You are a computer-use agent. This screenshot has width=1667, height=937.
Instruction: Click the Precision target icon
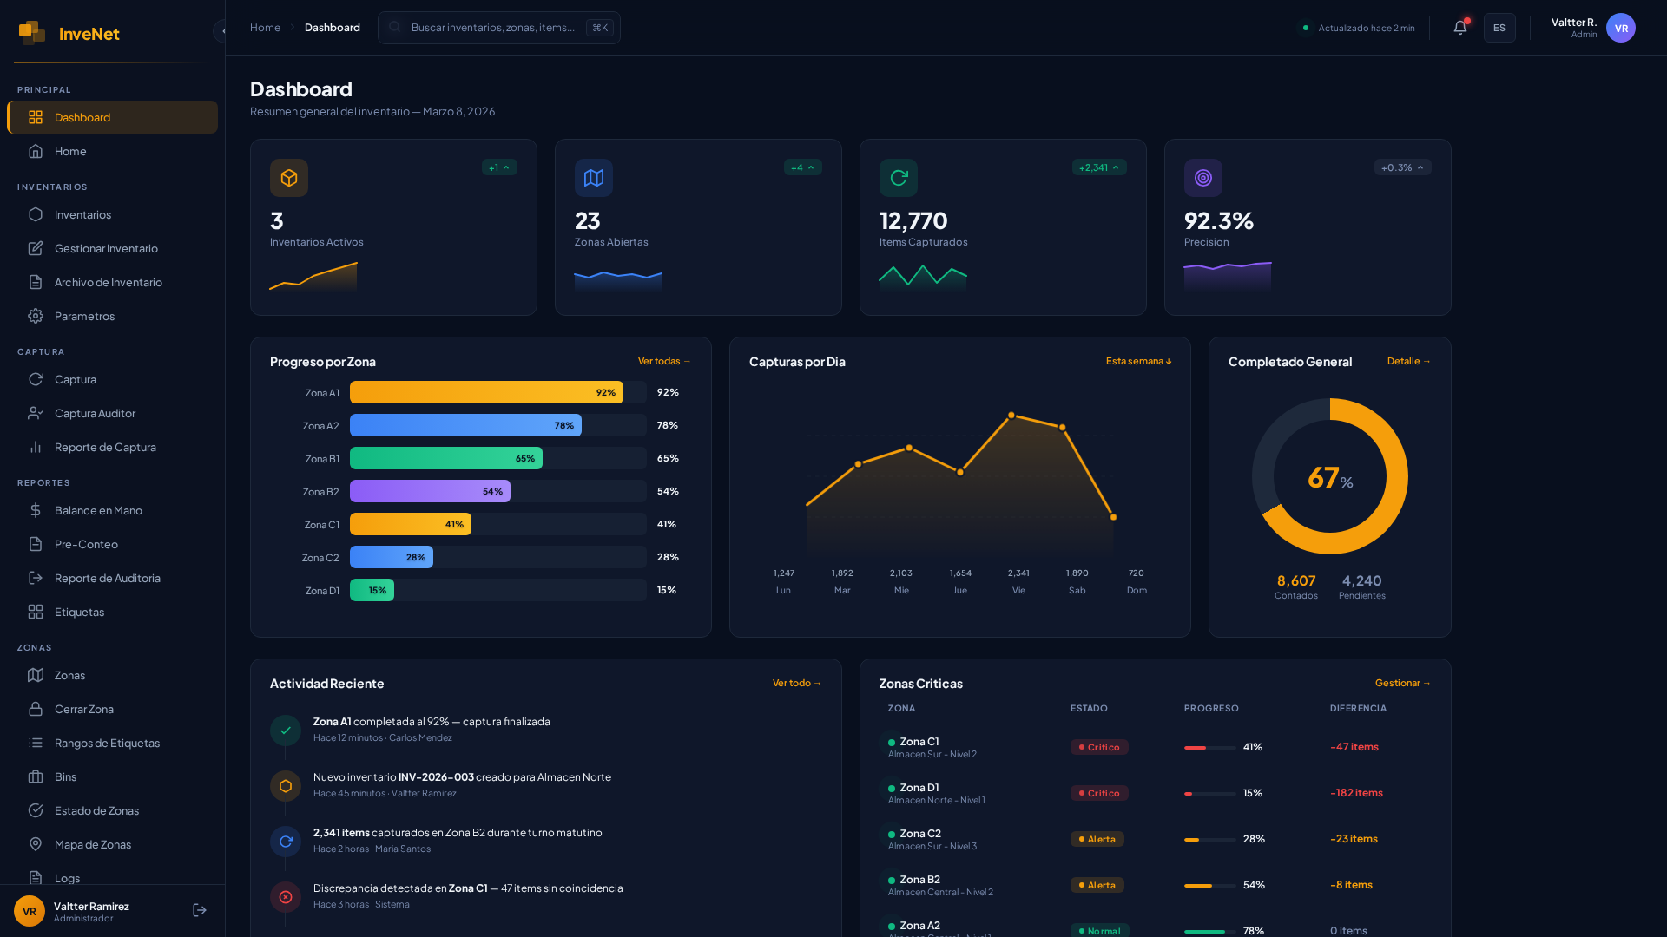1202,178
